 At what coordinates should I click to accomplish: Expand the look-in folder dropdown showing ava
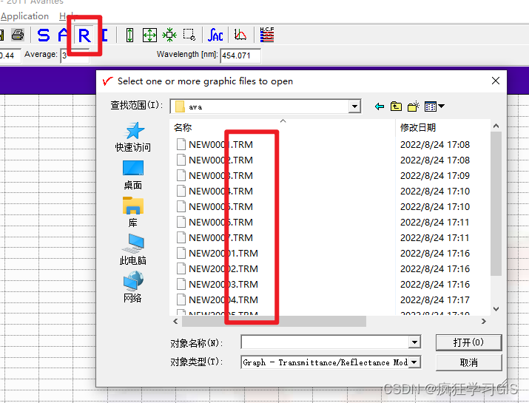click(354, 106)
